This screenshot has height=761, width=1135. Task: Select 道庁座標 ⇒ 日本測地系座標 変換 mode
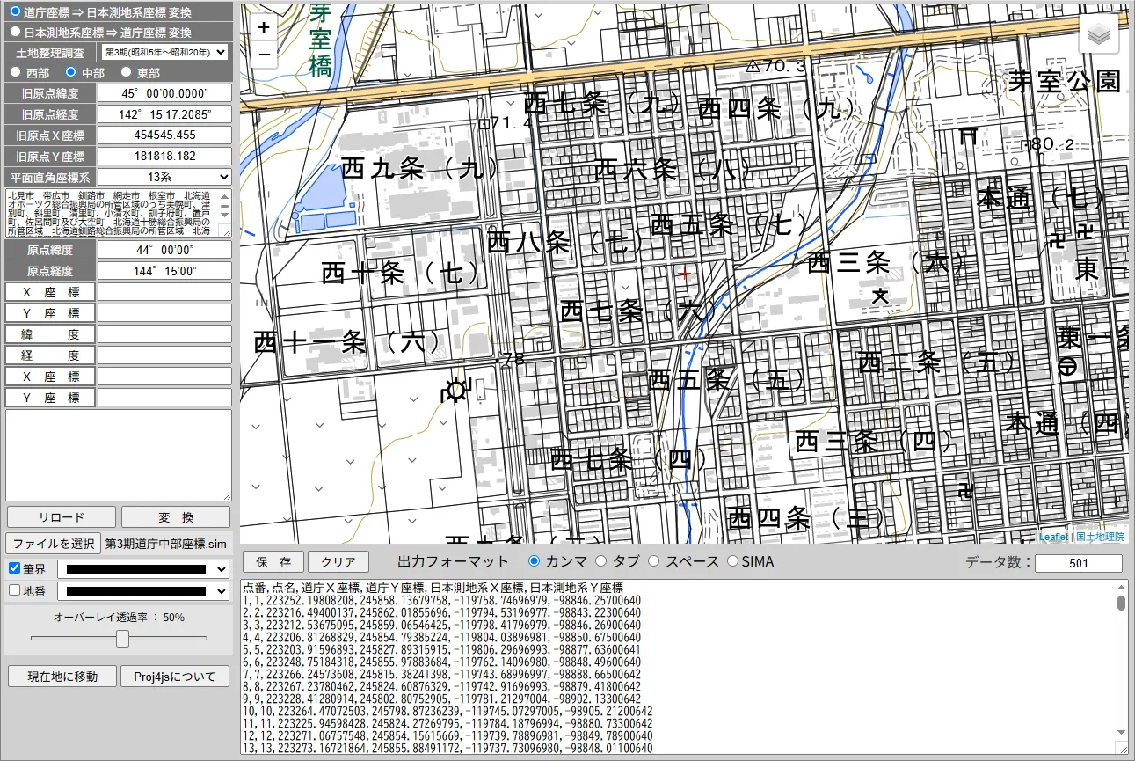(x=16, y=11)
